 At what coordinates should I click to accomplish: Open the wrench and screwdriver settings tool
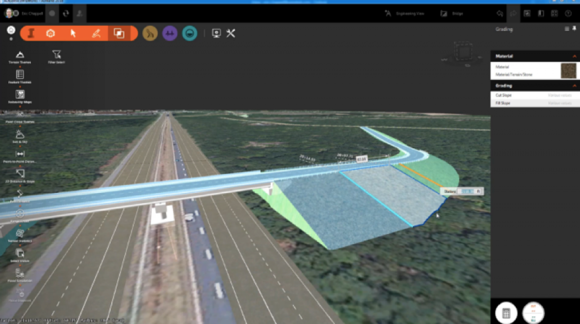(231, 33)
